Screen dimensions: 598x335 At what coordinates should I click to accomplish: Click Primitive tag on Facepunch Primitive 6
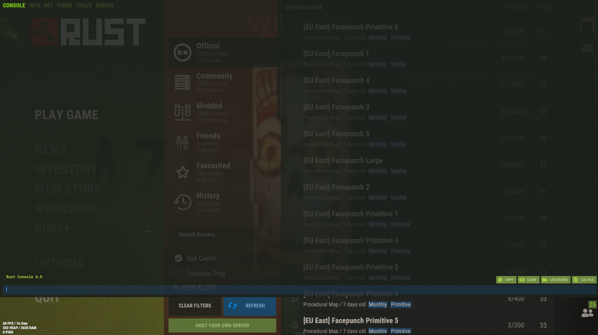[x=401, y=38]
